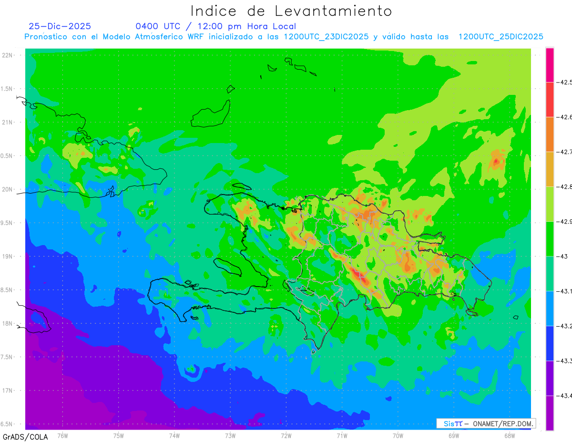Click the "-42.5" legend value
Screen dimensions: 572x442
[x=564, y=82]
